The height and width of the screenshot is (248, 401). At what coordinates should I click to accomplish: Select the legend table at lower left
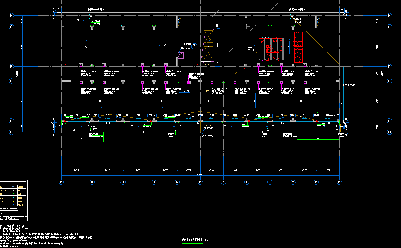pos(14,193)
